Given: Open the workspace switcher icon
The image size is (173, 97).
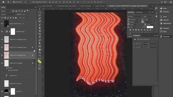Looking at the screenshot, I should pos(165,2).
